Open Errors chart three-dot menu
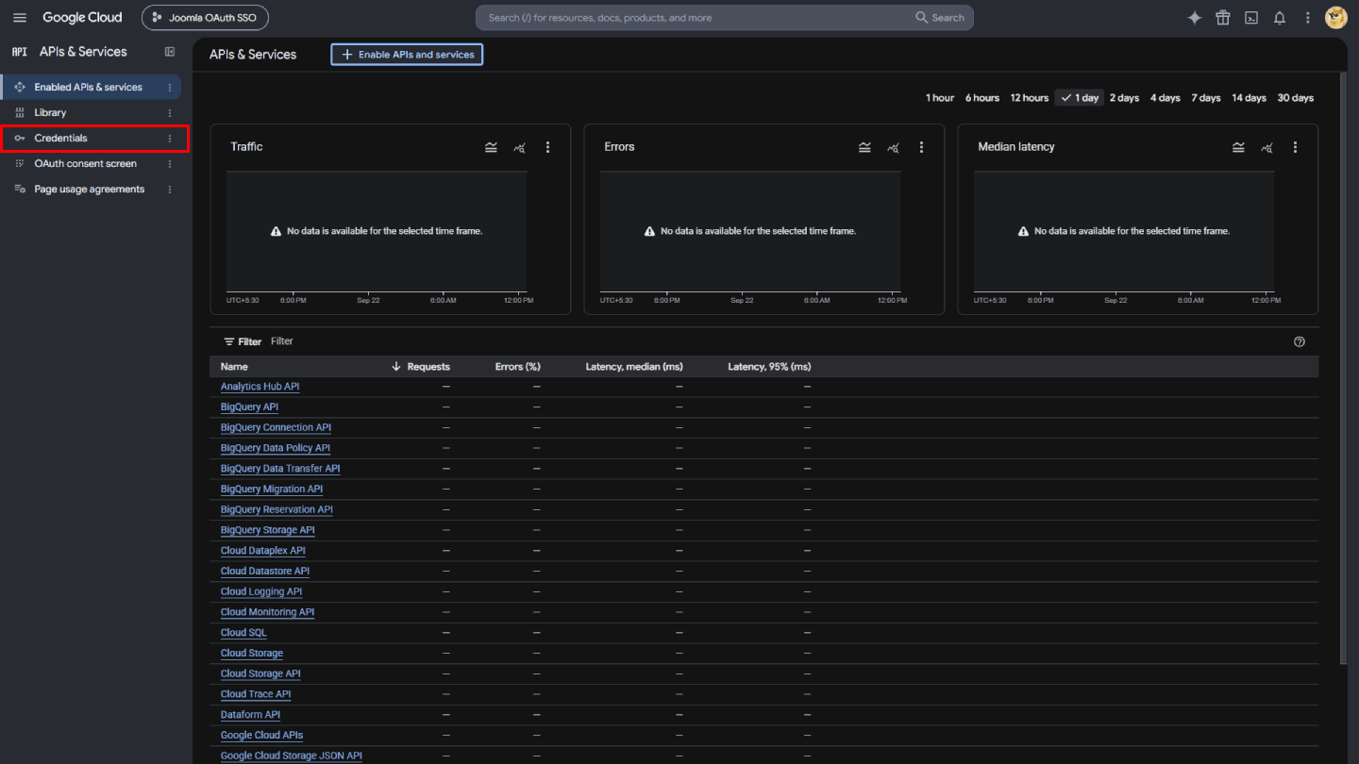Image resolution: width=1359 pixels, height=764 pixels. point(921,147)
